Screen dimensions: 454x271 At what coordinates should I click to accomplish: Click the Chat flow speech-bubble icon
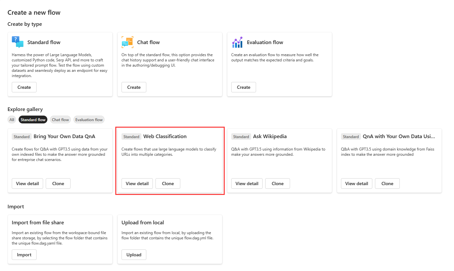pyautogui.click(x=127, y=42)
